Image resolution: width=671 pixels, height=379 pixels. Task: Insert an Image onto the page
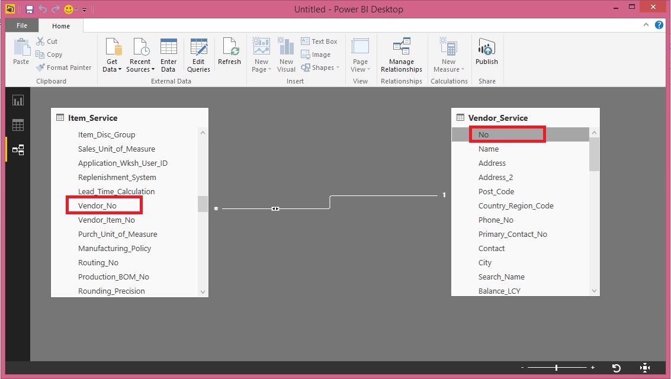(317, 54)
